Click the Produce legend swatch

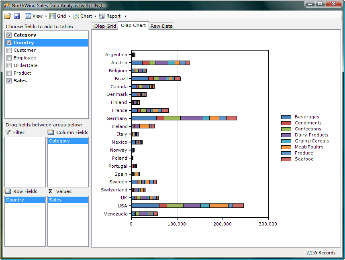tap(286, 153)
